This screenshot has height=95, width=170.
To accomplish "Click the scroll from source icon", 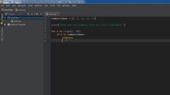I will point(28,14).
